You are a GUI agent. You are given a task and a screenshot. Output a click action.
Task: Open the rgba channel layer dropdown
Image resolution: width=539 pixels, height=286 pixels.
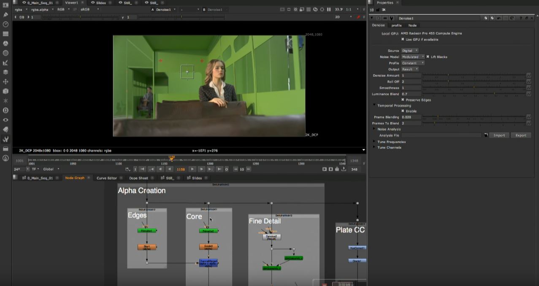[x=20, y=9]
